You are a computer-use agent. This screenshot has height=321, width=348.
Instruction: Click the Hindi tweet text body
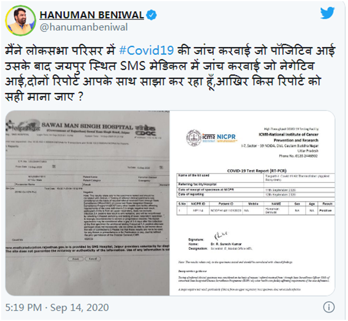[170, 73]
